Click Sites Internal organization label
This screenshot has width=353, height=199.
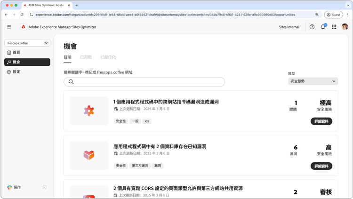[x=289, y=27]
